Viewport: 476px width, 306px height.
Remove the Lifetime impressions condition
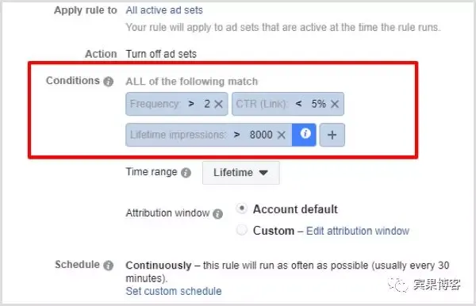tap(282, 135)
